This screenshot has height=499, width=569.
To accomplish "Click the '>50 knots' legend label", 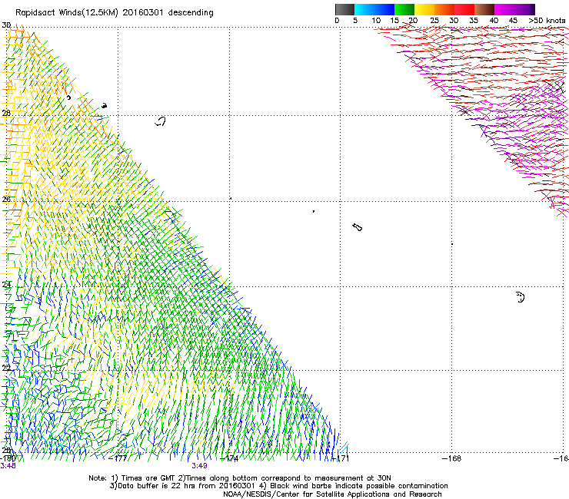I will [547, 21].
